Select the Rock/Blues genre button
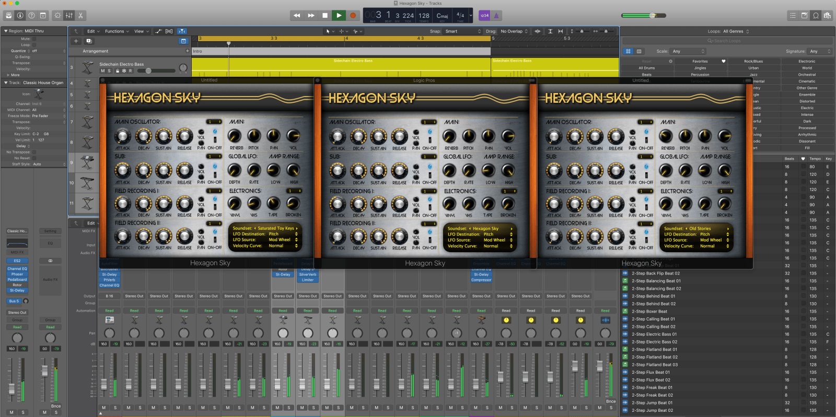The height and width of the screenshot is (417, 836). pyautogui.click(x=753, y=61)
